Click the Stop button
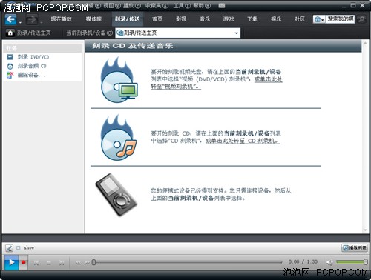 [x=49, y=263]
